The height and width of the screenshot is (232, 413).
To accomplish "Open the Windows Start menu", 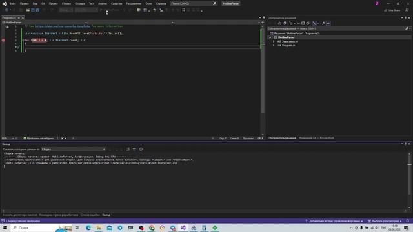I will (x=5, y=227).
